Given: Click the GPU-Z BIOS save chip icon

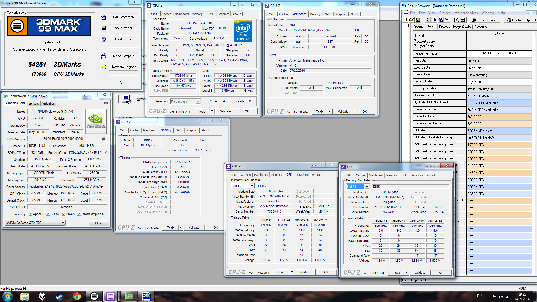Looking at the screenshot, I should click(x=103, y=139).
